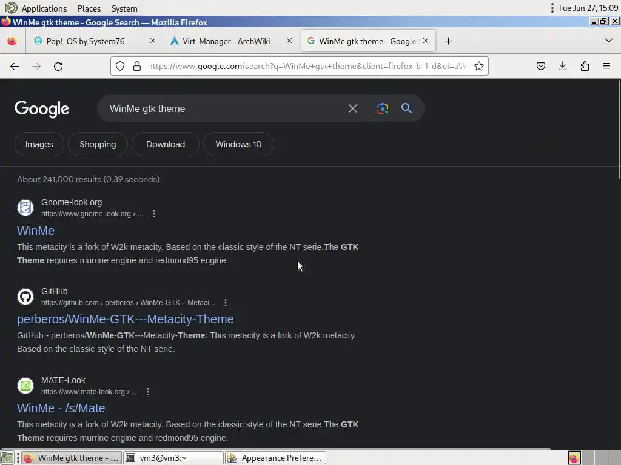Screen dimensions: 621x465
Task: Click the GitHub favicon in the results
Action: coord(25,297)
